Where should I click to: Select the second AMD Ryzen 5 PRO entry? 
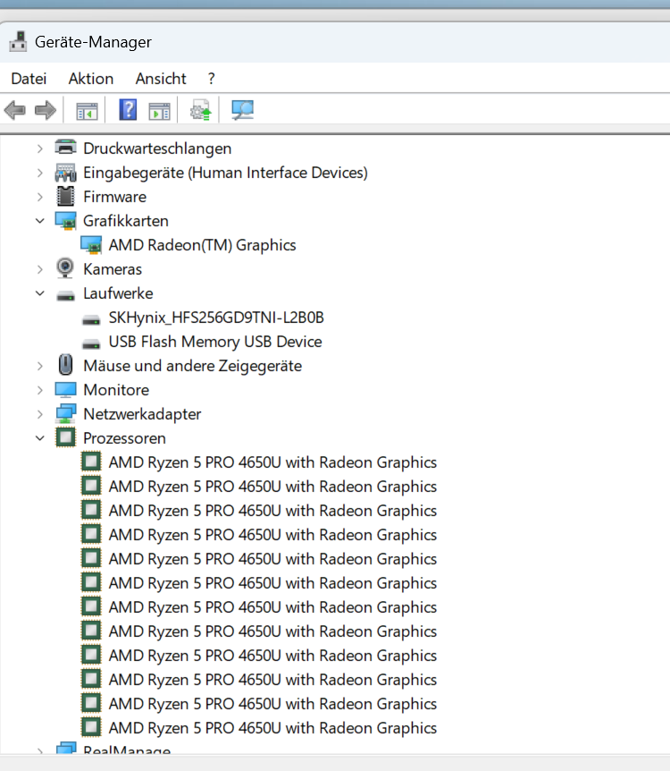coord(272,487)
